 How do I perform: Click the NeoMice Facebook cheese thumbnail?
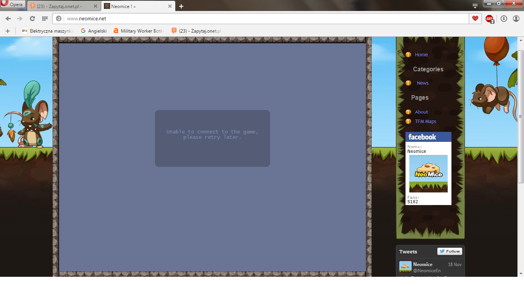pos(428,173)
